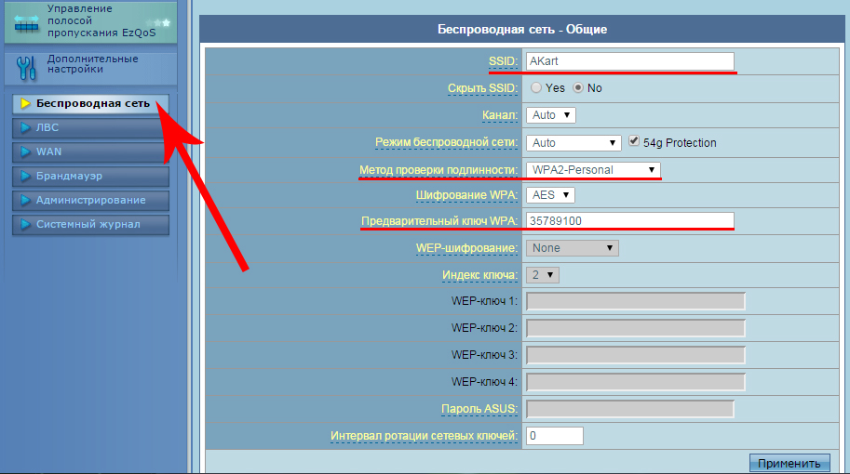Click the Дополнительные настройки tools icon

click(x=26, y=68)
